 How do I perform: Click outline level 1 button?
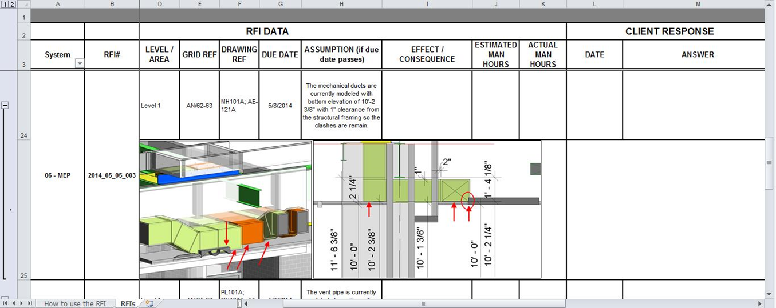click(x=5, y=4)
